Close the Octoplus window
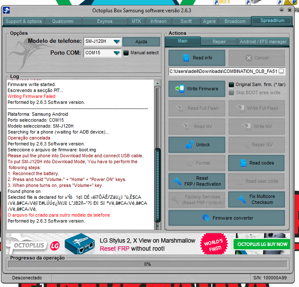The width and height of the screenshot is (299, 287). pyautogui.click(x=289, y=10)
